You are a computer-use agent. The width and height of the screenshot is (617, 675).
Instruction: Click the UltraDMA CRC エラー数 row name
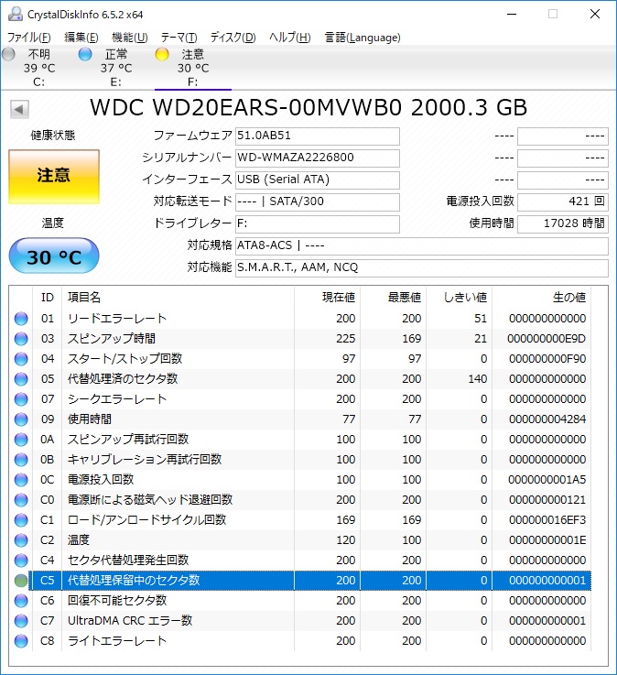130,621
